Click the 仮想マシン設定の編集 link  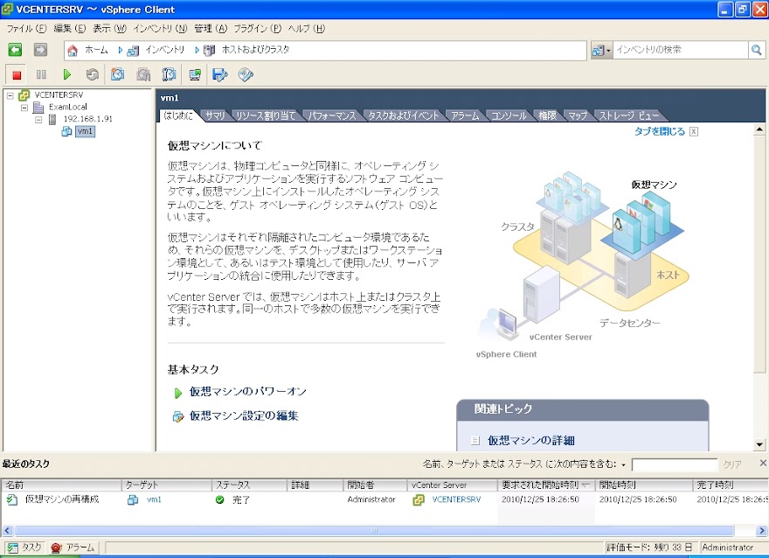coord(244,416)
